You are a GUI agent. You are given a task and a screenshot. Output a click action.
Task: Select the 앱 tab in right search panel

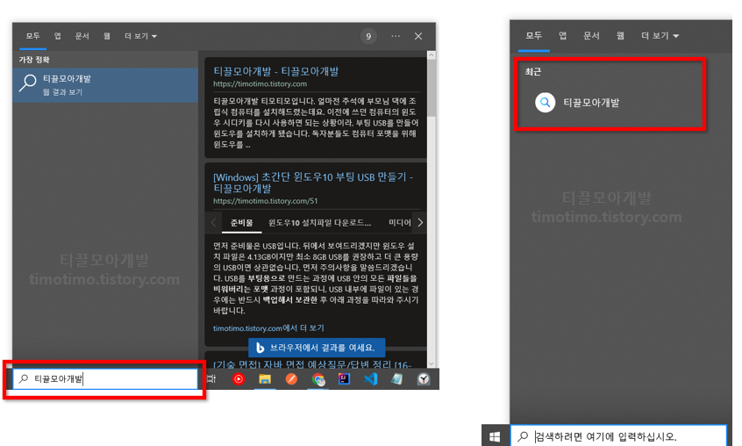(x=562, y=35)
